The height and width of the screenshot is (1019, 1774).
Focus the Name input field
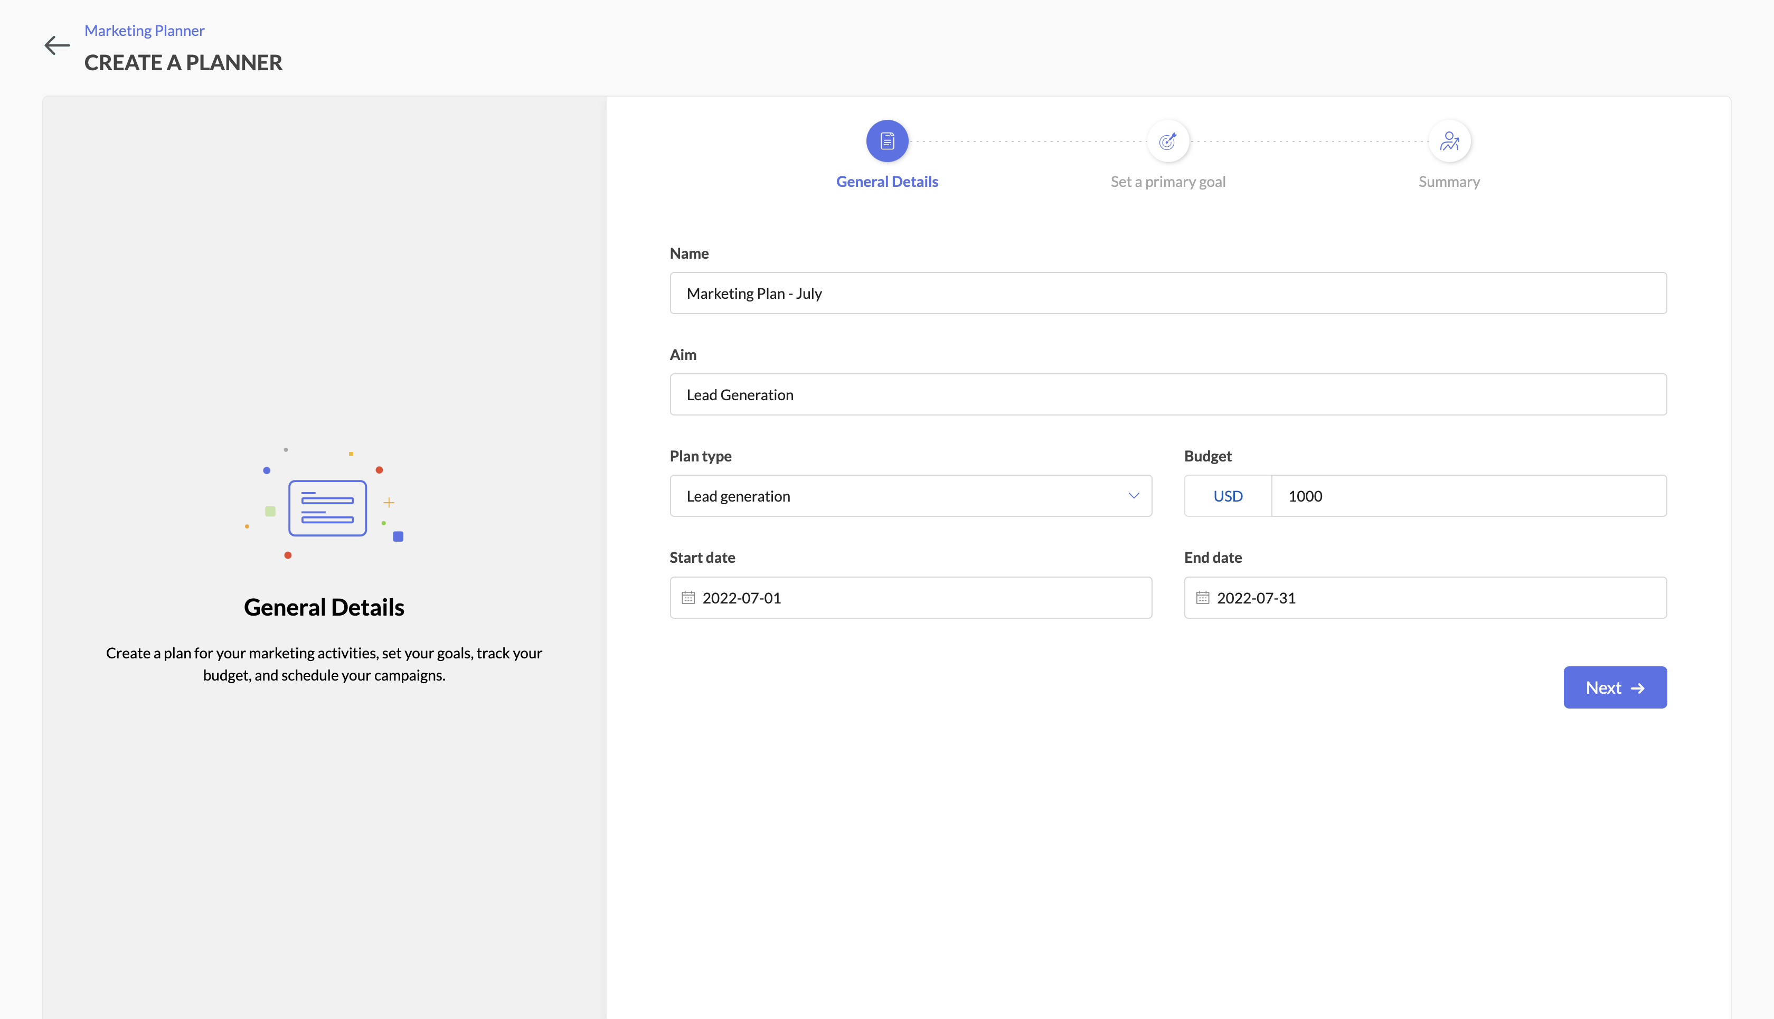pos(1168,293)
